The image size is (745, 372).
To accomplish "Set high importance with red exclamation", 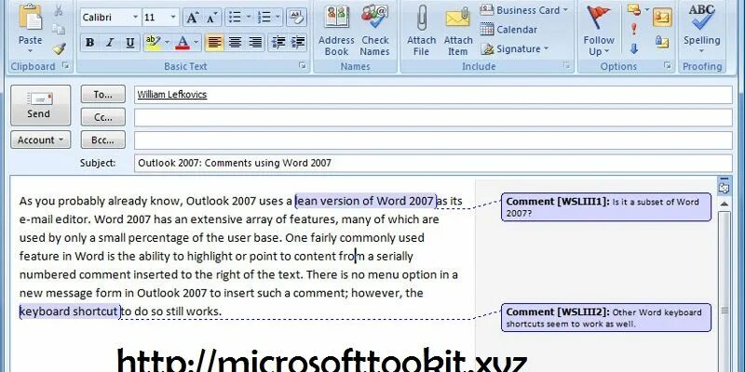I will [633, 29].
